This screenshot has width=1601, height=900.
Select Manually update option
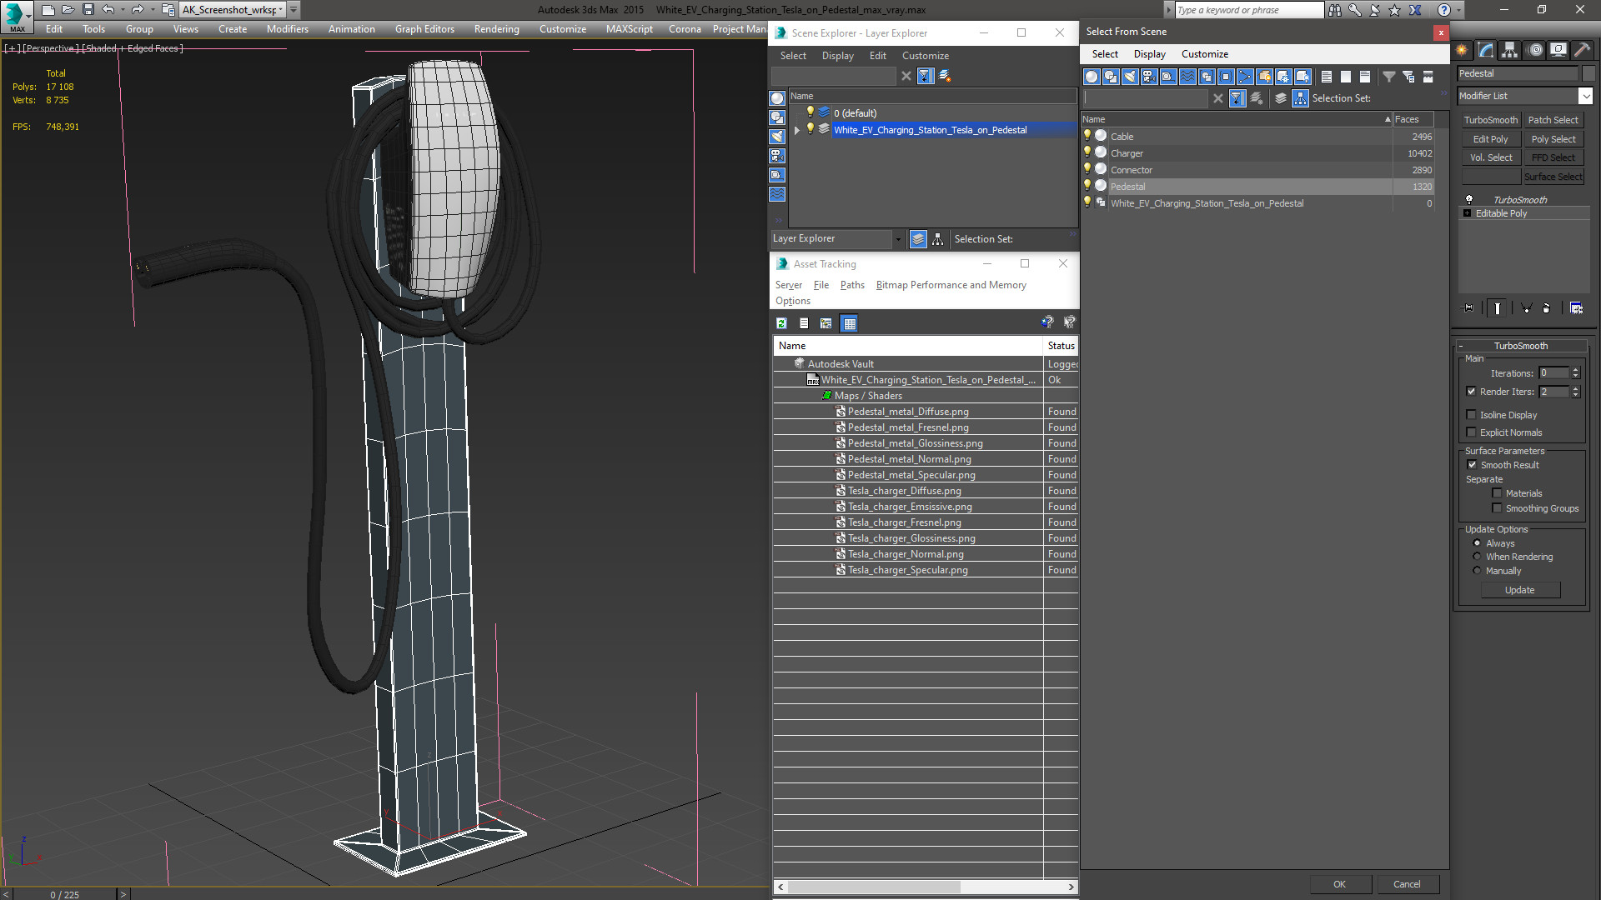(1477, 571)
